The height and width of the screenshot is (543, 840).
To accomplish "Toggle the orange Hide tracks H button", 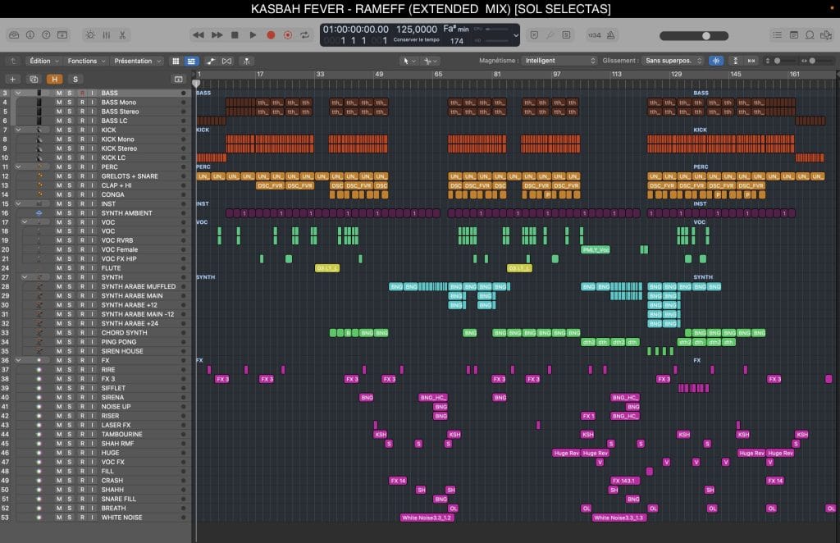I will [54, 79].
